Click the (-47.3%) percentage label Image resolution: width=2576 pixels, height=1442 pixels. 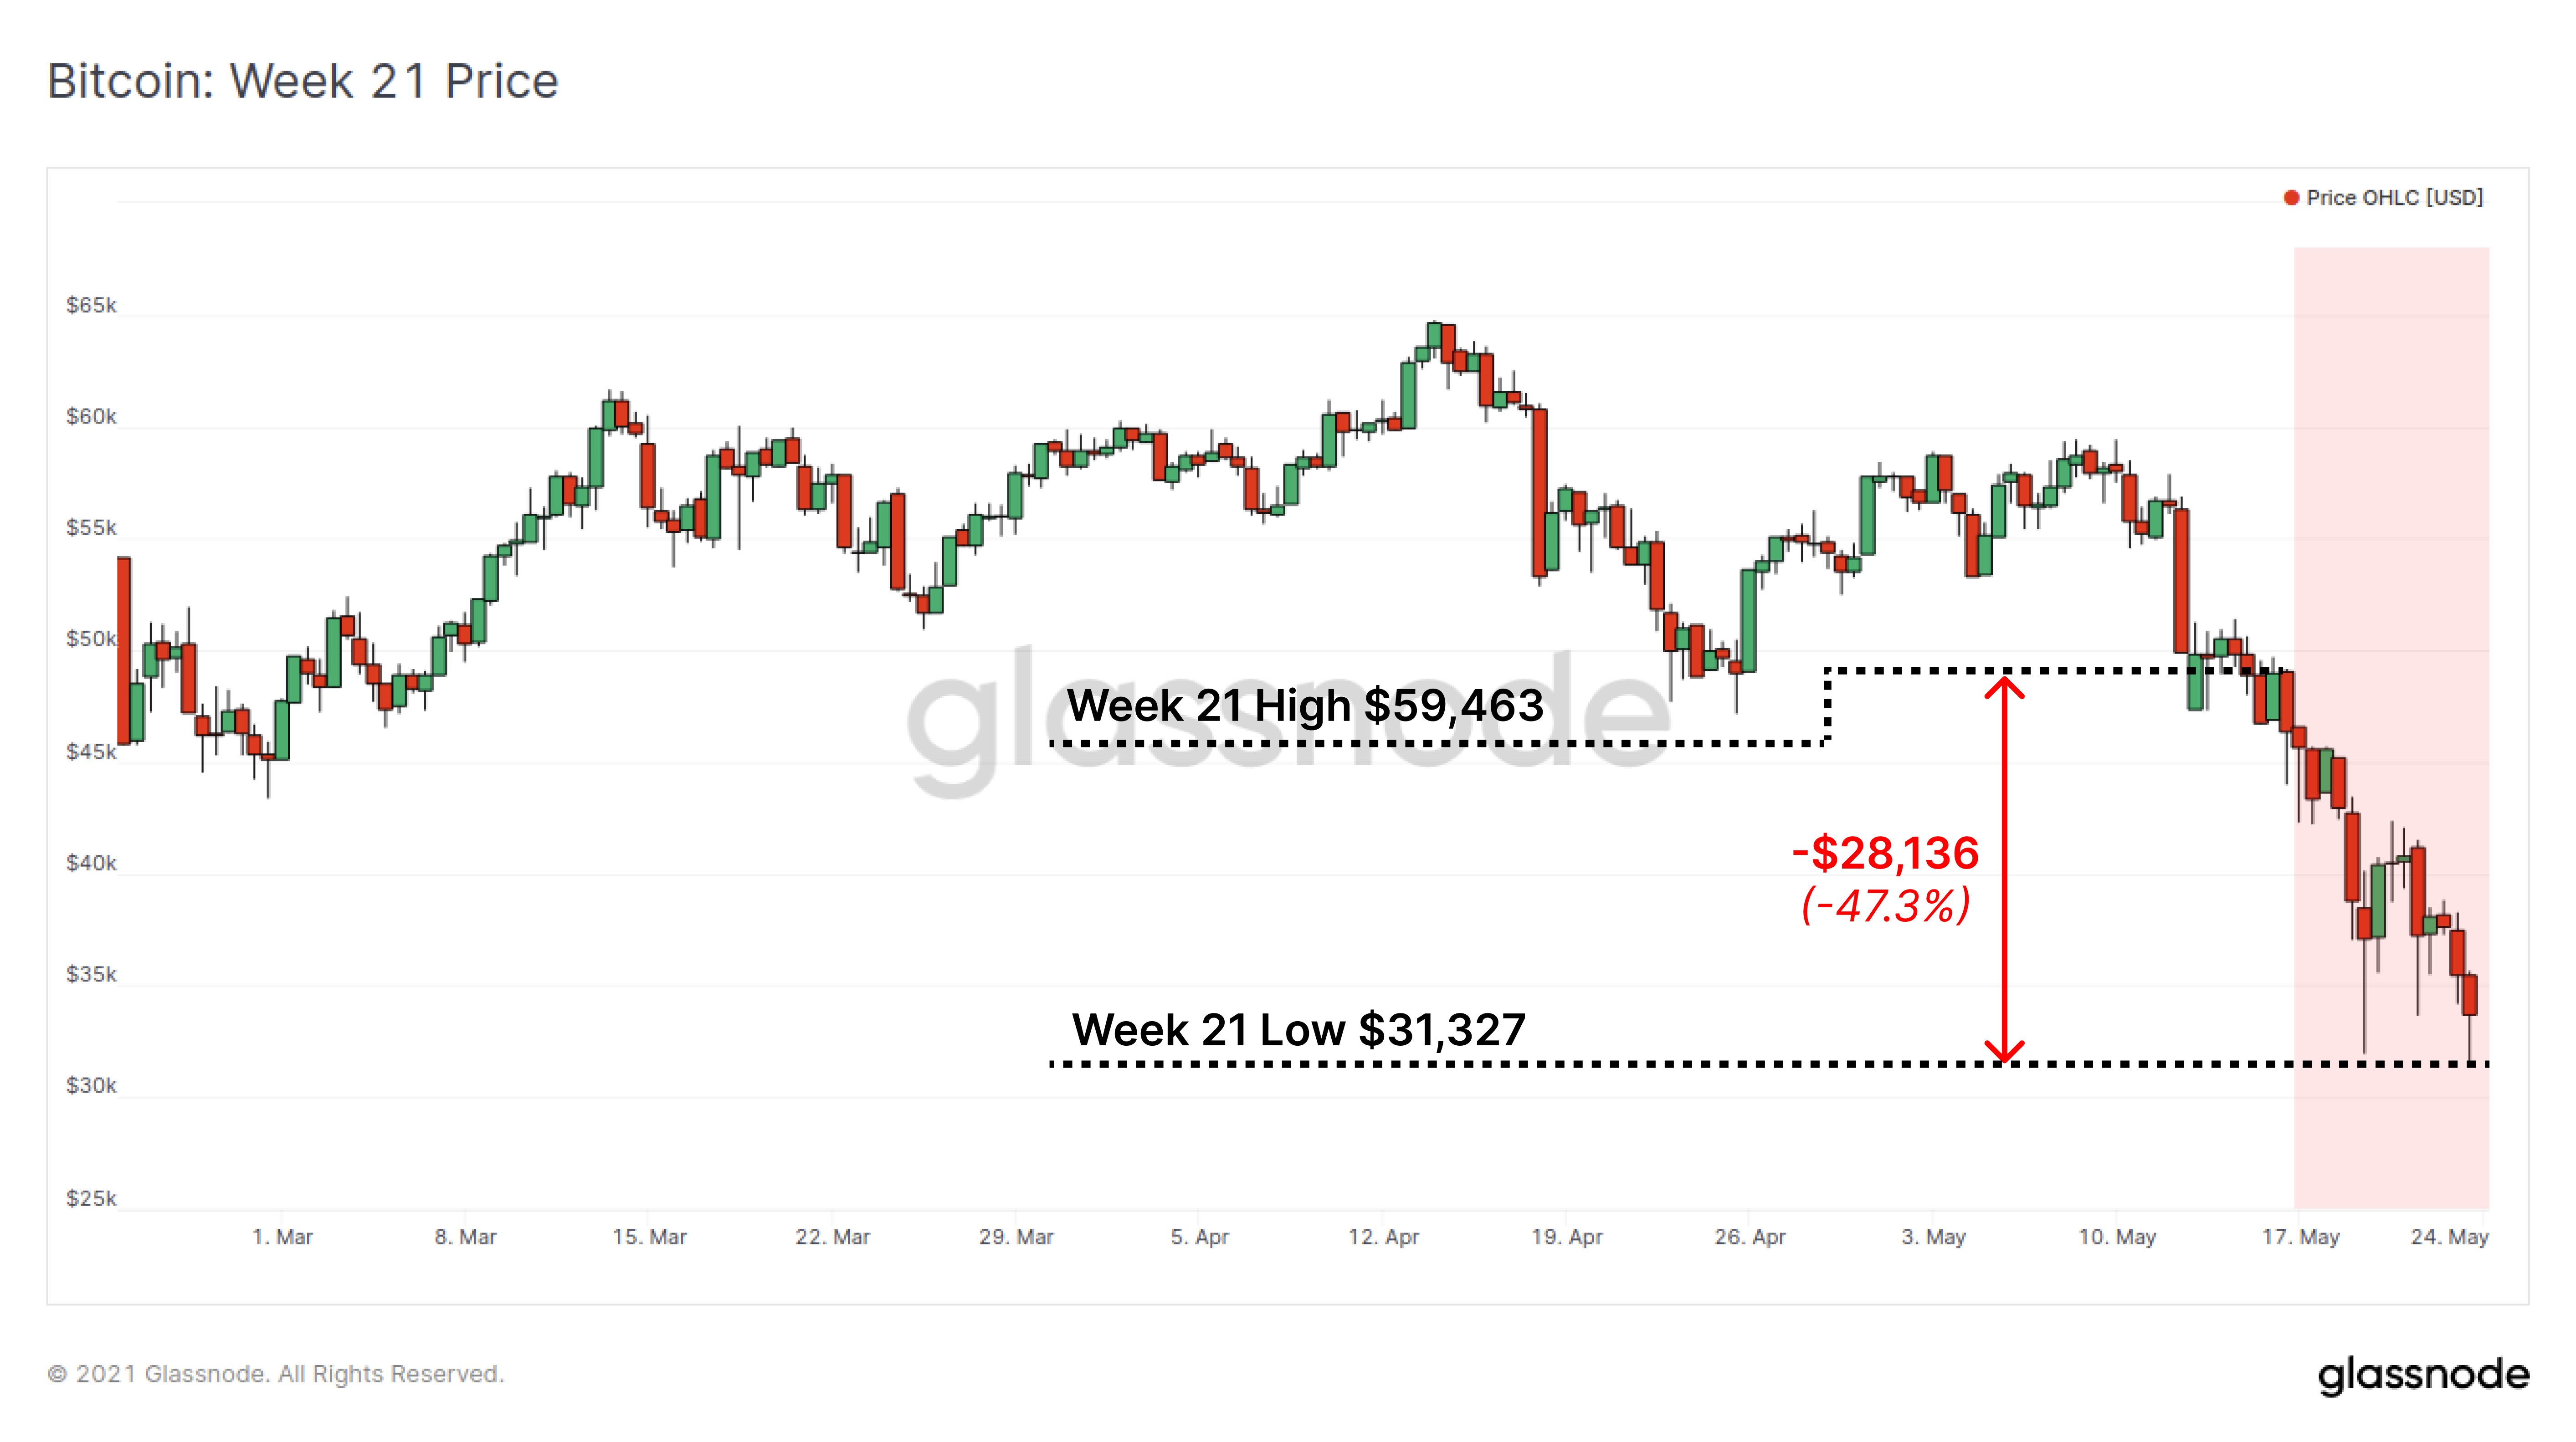tap(1885, 906)
